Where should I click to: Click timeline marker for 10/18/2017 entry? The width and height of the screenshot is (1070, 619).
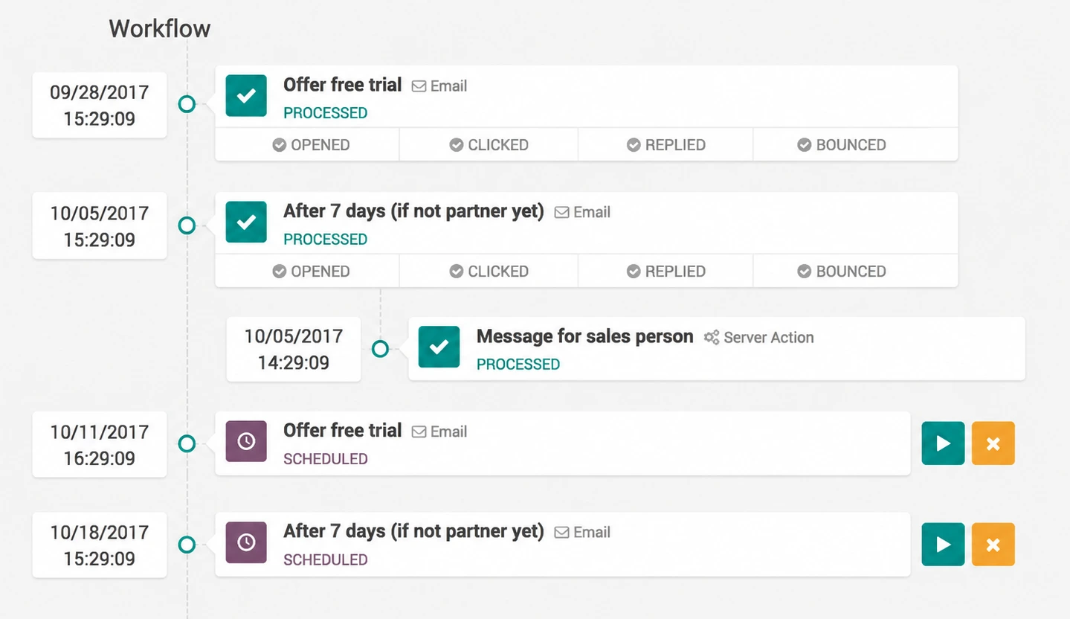click(x=187, y=545)
